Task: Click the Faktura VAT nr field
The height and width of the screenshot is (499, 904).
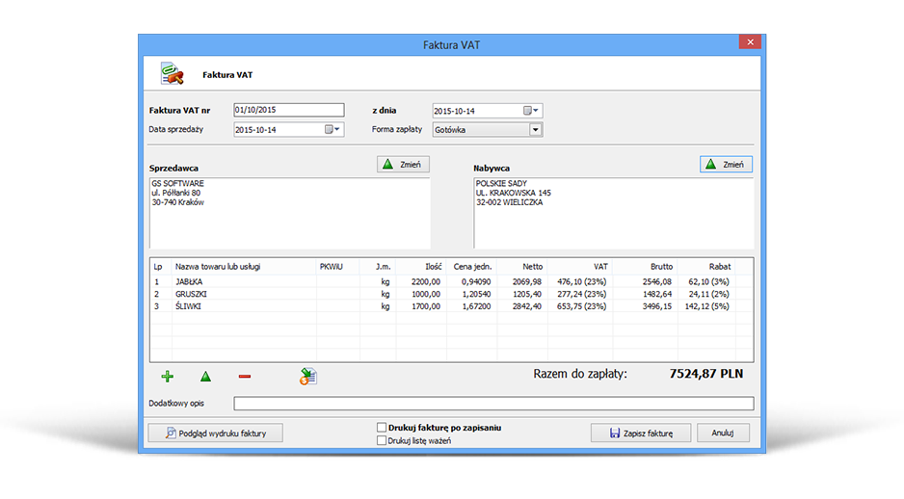Action: pos(287,110)
